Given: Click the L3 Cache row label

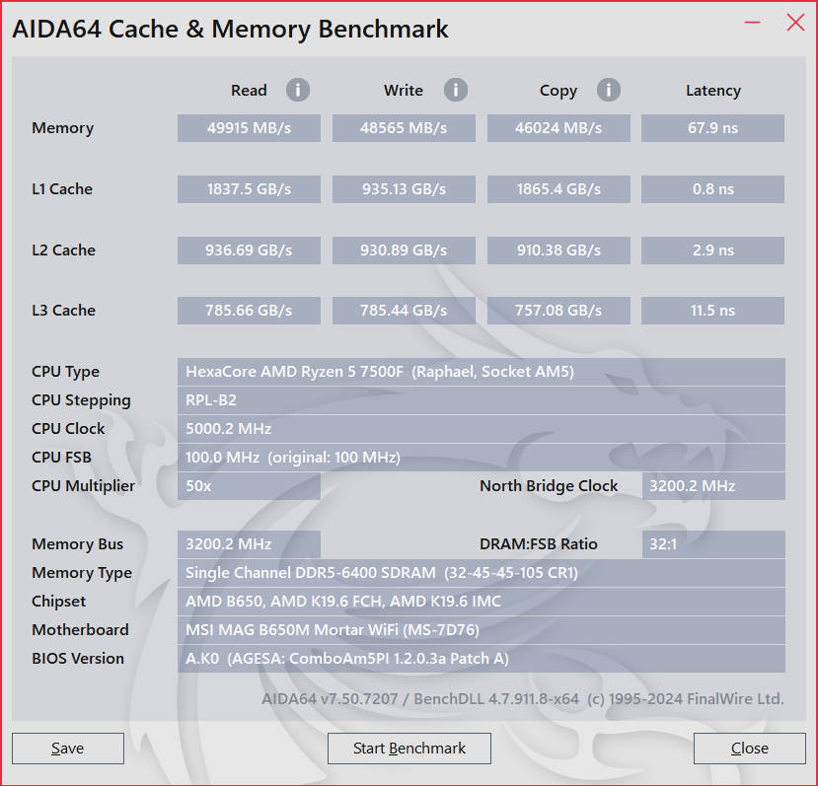Looking at the screenshot, I should tap(64, 311).
